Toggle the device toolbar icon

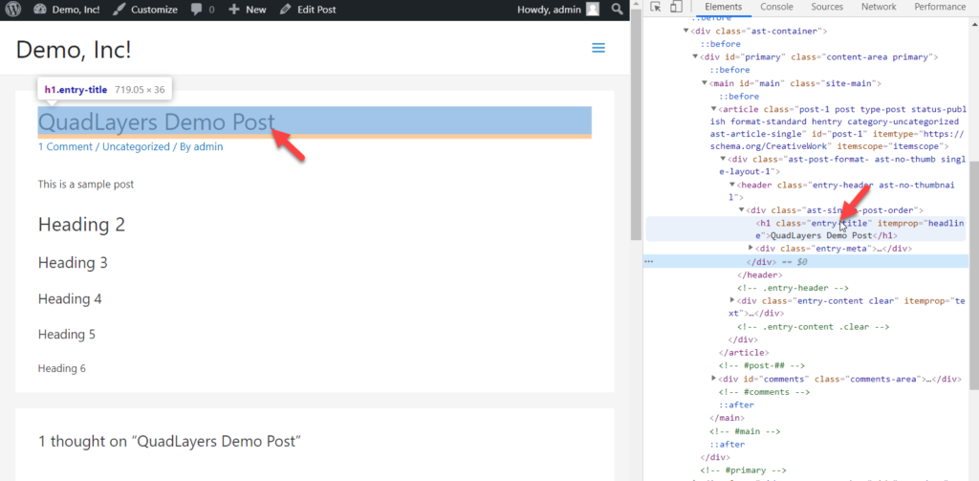coord(676,7)
